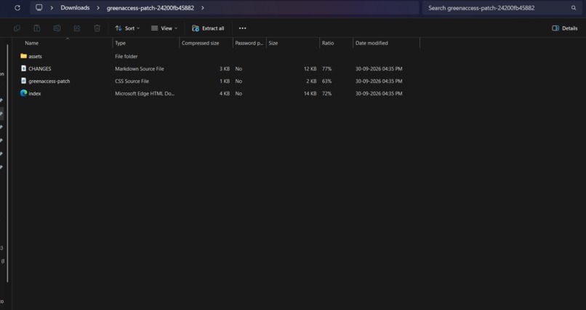586x310 pixels.
Task: Sort by Date modified column header
Action: tap(387, 43)
